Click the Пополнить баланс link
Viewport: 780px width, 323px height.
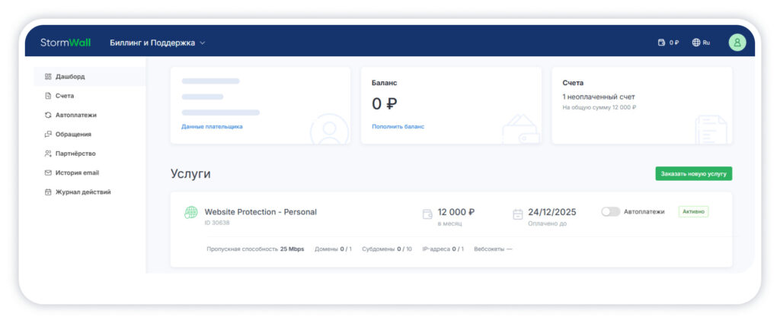click(x=398, y=126)
